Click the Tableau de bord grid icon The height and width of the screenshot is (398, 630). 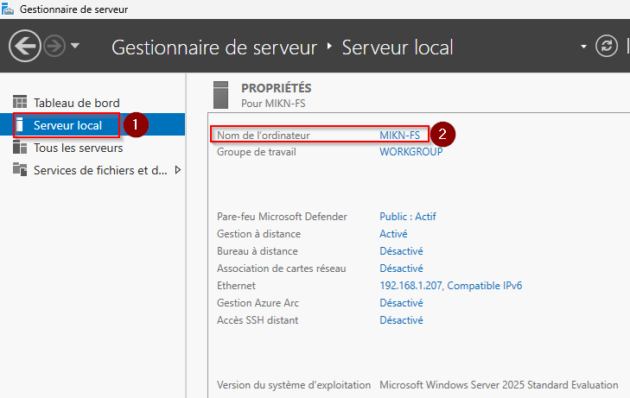click(20, 102)
